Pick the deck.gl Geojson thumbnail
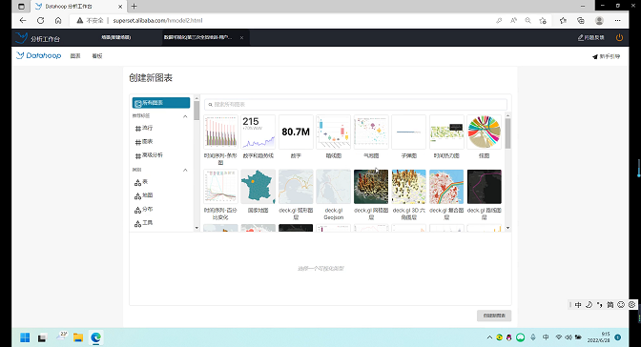Image resolution: width=641 pixels, height=347 pixels. 334,187
